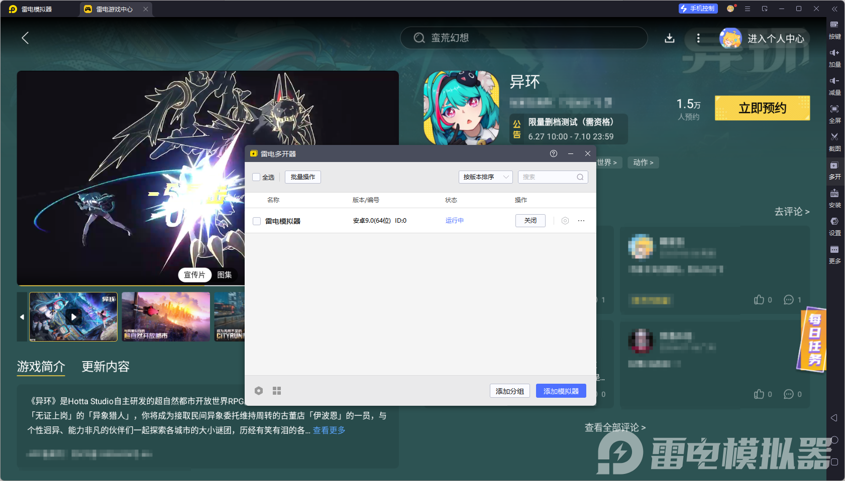Check the 全选 select-all checkbox
The image size is (845, 481).
coord(257,177)
